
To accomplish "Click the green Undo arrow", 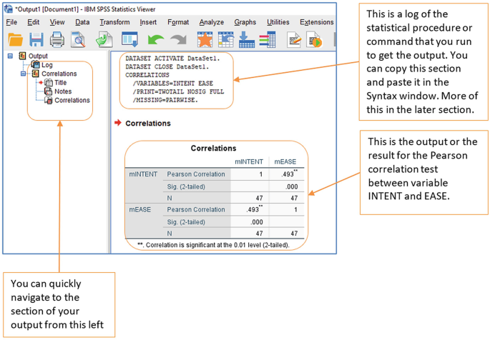I will click(x=156, y=40).
